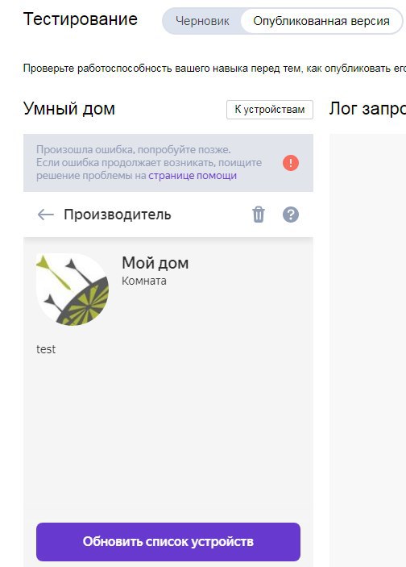Click the Лог запросов panel heading
Image resolution: width=406 pixels, height=567 pixels.
[x=367, y=109]
